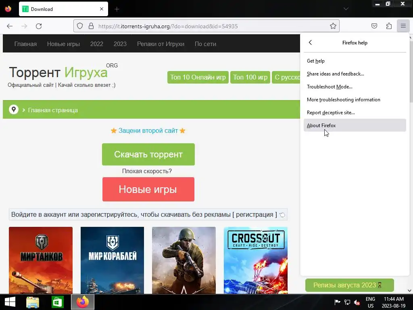413x310 pixels.
Task: Open the taskbar clock and date
Action: (394, 302)
